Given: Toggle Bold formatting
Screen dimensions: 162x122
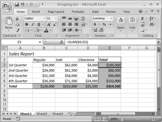Looking at the screenshot, I should click(27, 24).
